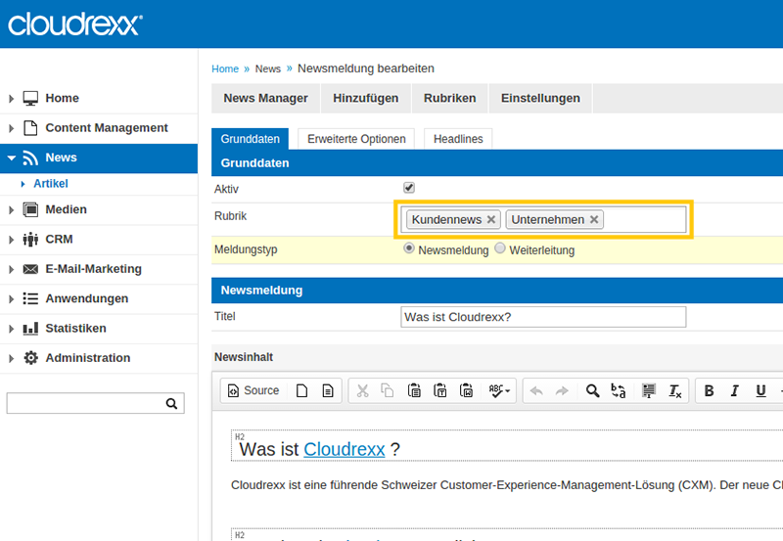Click the CRM people icon

pyautogui.click(x=30, y=240)
